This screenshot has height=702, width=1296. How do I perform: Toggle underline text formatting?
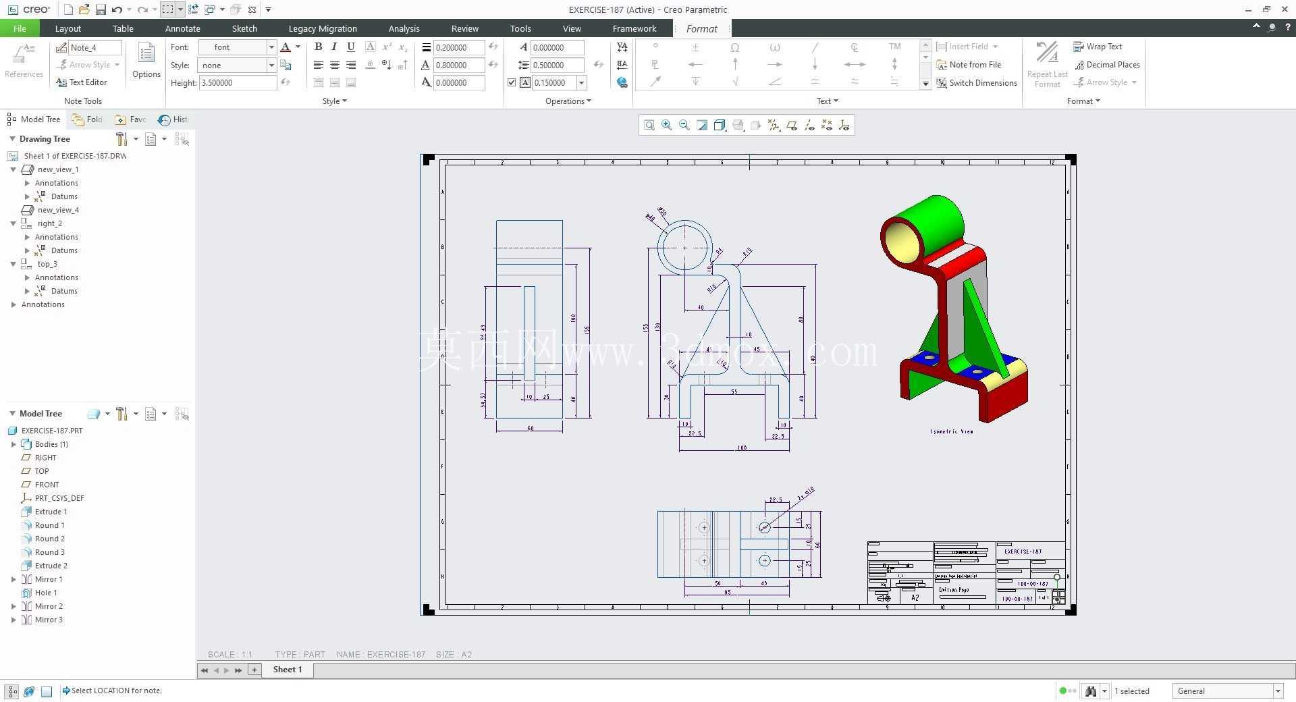[350, 47]
